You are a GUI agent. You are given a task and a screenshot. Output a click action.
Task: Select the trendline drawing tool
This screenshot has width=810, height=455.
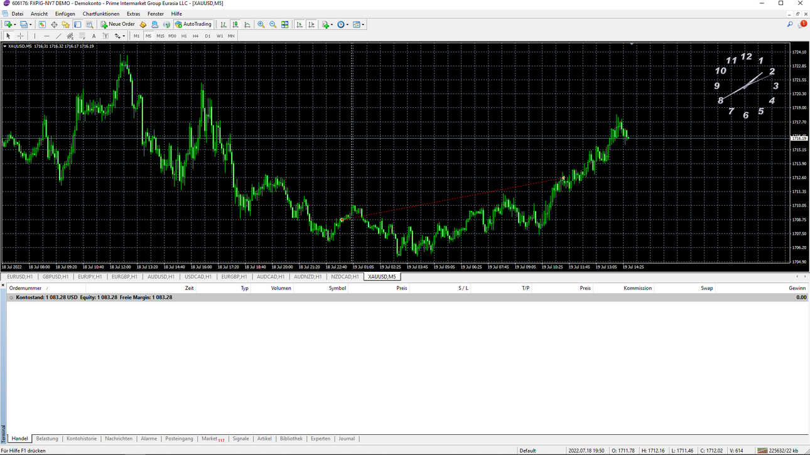[58, 36]
